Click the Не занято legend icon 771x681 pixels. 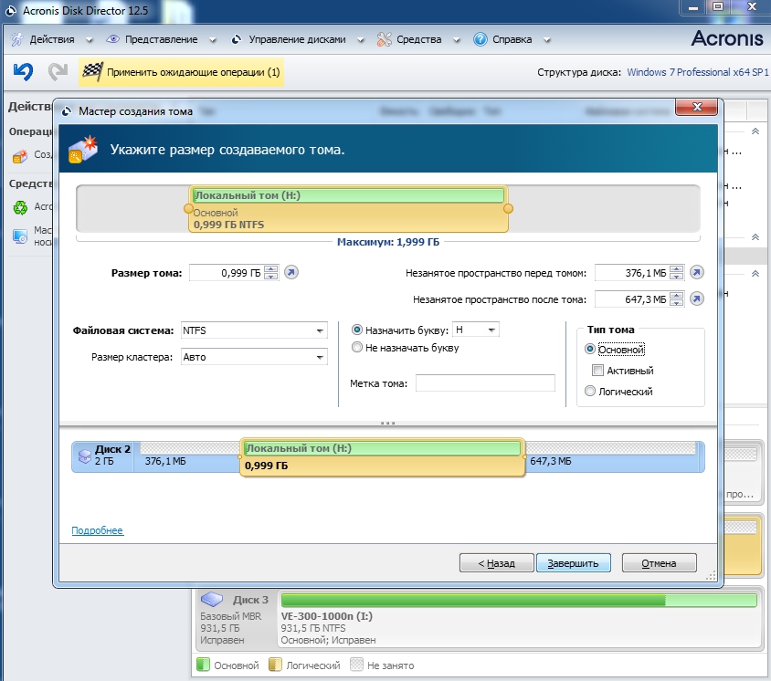[356, 665]
